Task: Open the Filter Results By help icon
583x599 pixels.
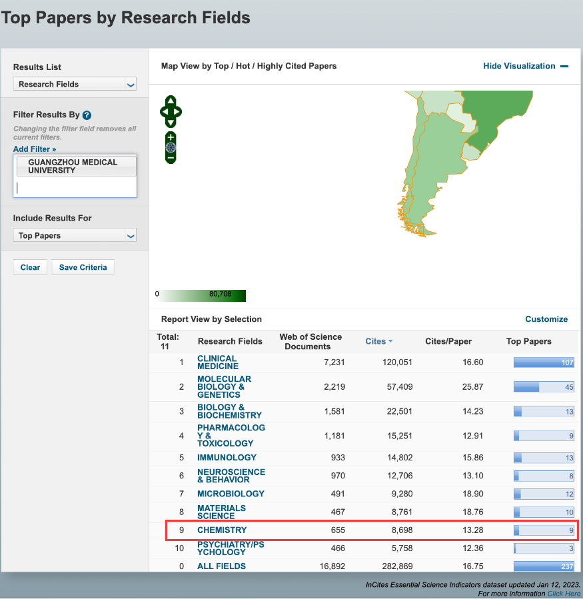Action: [x=87, y=115]
